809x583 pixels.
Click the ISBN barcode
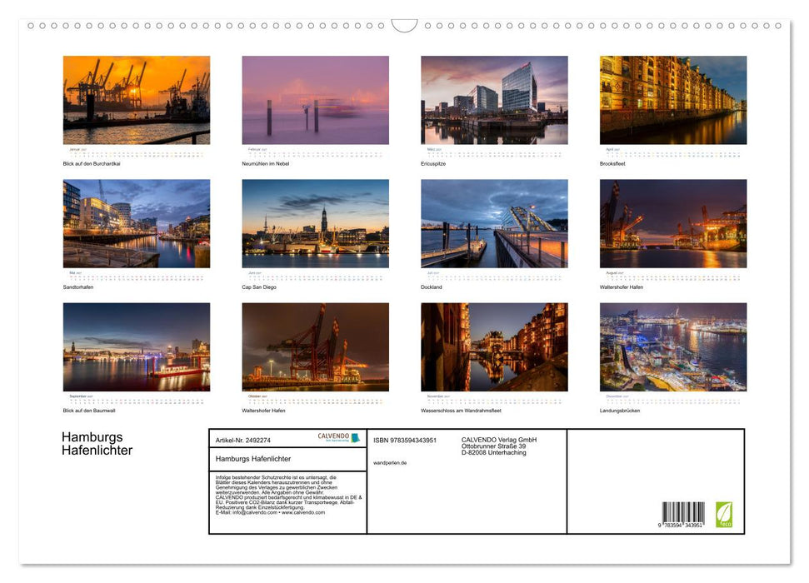(x=682, y=515)
